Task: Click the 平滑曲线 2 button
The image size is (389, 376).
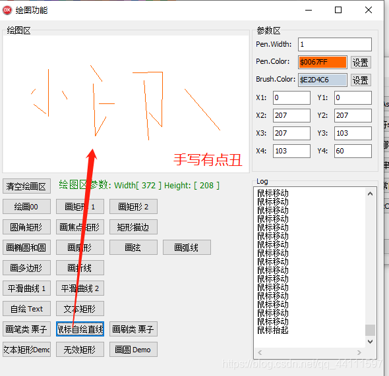Action: 80,288
